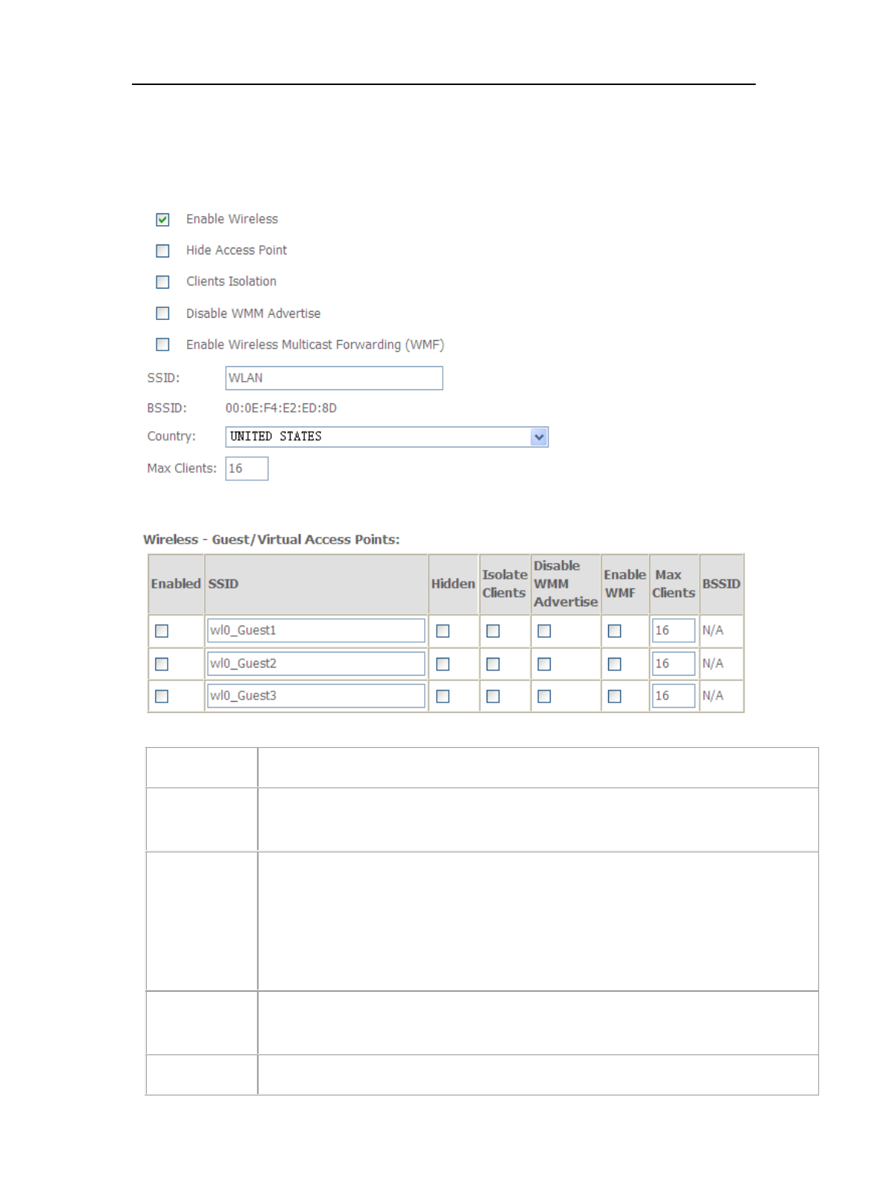Click the Country dropdown arrow button
Viewport: 872px width, 1182px height.
(x=539, y=437)
